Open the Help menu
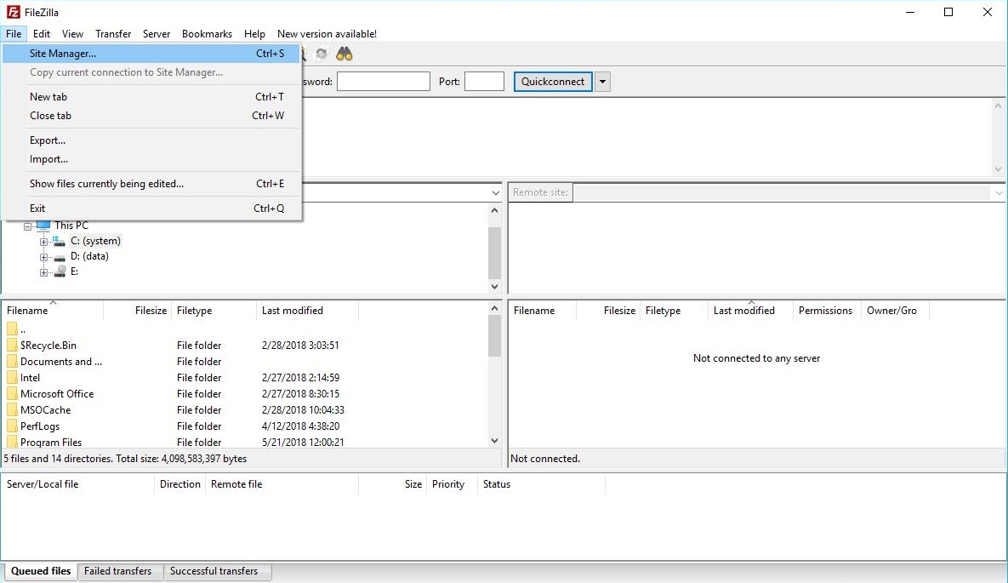The height and width of the screenshot is (583, 1008). pos(254,34)
